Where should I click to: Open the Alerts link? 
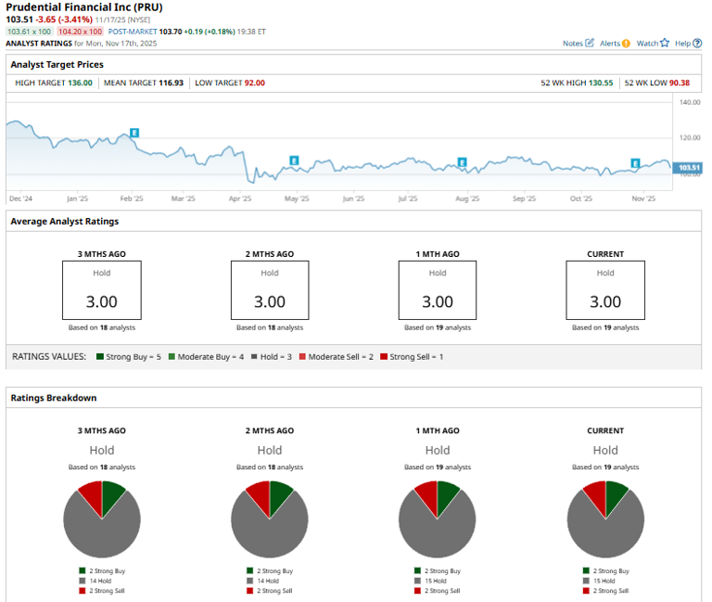pos(609,44)
